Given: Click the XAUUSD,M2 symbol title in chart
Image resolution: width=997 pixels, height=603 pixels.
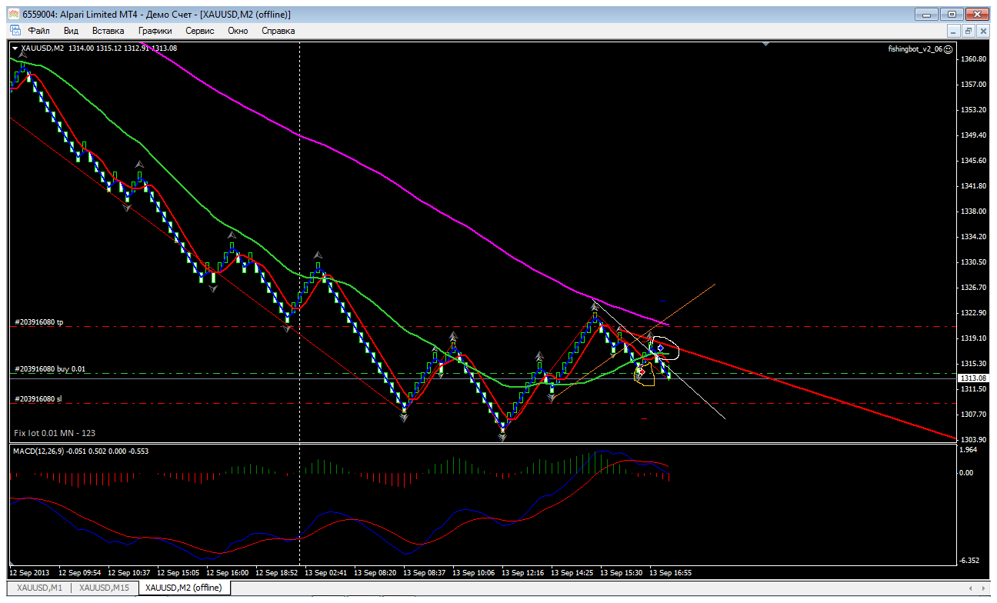Looking at the screenshot, I should 42,48.
